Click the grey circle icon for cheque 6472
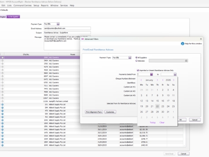The width and height of the screenshot is (209, 157). pyautogui.click(x=3, y=79)
